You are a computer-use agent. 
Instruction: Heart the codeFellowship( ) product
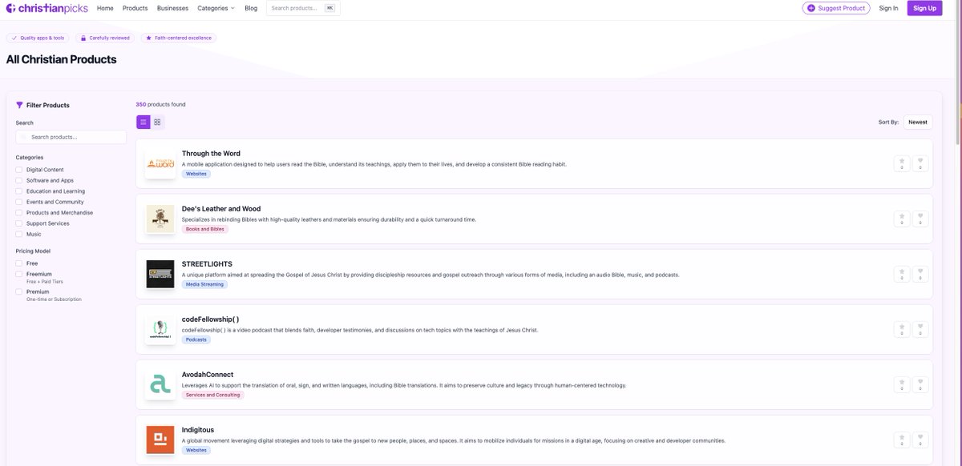[920, 329]
